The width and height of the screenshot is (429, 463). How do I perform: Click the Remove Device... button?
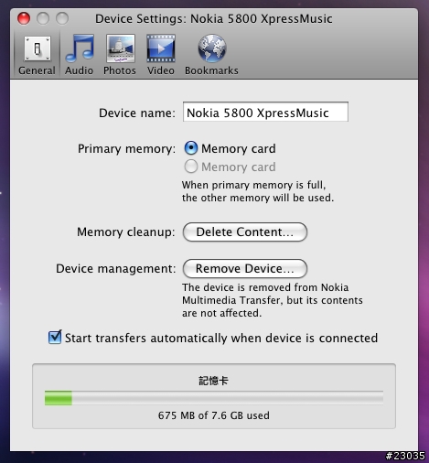click(245, 269)
